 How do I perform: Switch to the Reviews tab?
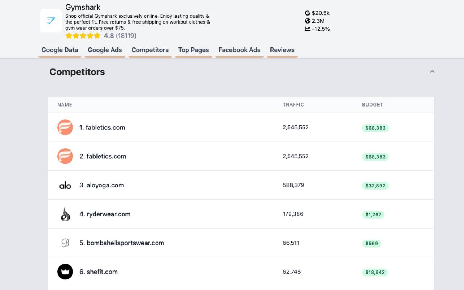[x=282, y=50]
